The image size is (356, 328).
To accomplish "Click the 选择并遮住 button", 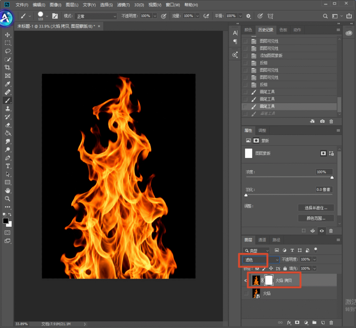I will coord(316,208).
